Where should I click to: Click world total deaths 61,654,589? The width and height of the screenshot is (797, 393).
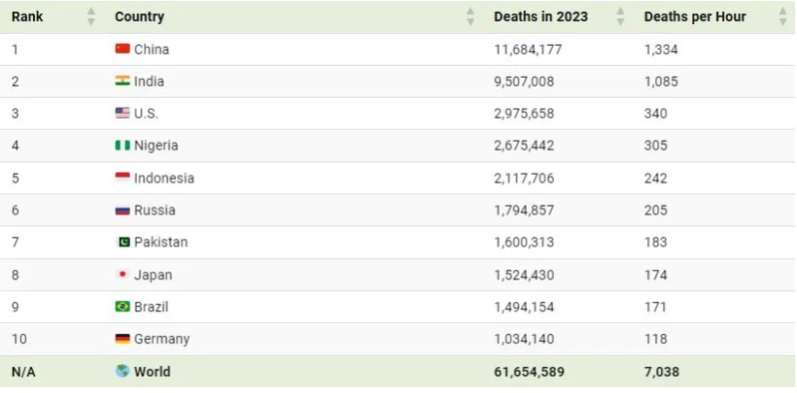[x=529, y=372]
